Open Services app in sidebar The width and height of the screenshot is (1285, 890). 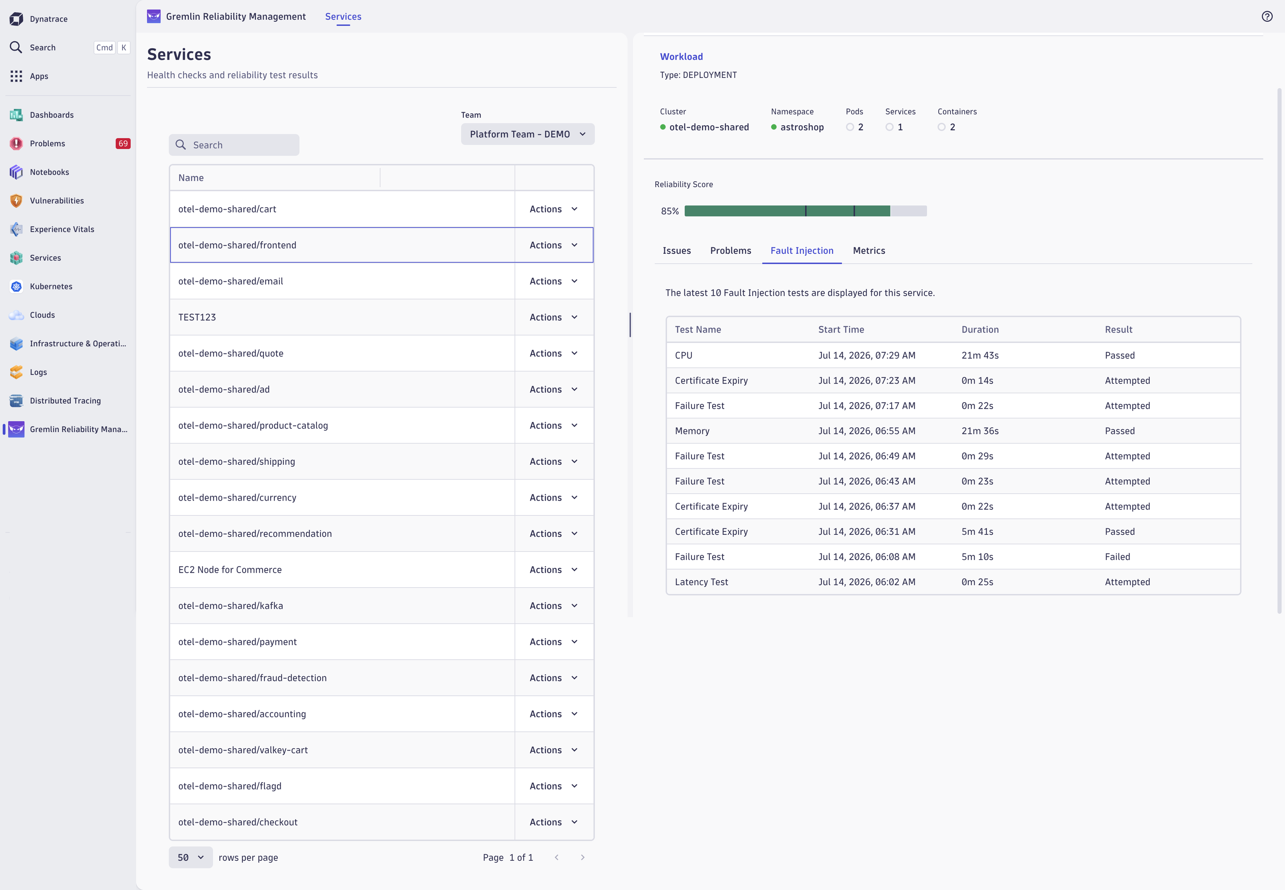[x=68, y=258]
